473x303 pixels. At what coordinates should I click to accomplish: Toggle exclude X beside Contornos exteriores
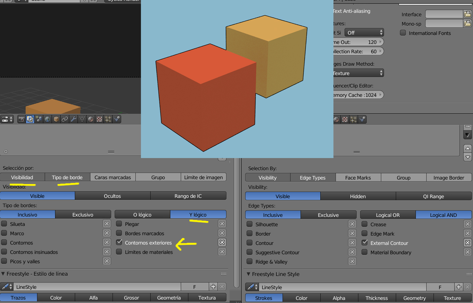pyautogui.click(x=222, y=242)
